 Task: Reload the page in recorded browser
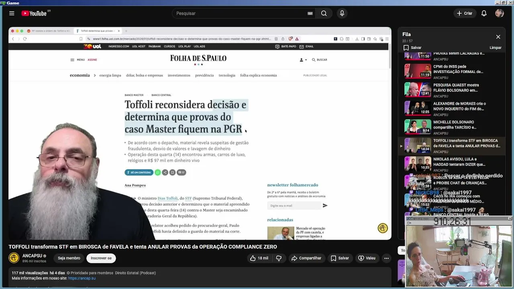pyautogui.click(x=25, y=39)
